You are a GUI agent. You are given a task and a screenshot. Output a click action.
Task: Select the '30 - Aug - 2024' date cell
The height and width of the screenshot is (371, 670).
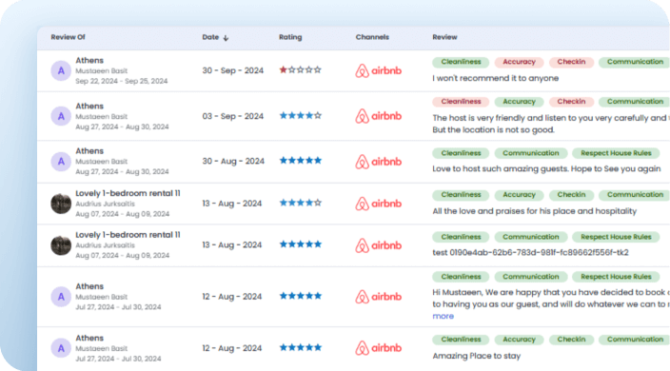233,162
